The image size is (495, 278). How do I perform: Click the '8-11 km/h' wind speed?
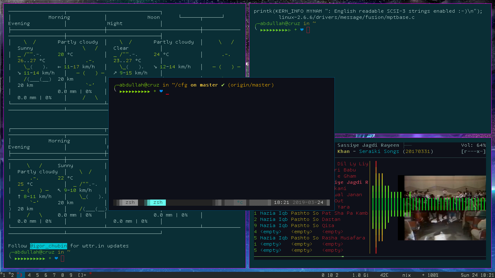[x=37, y=196]
